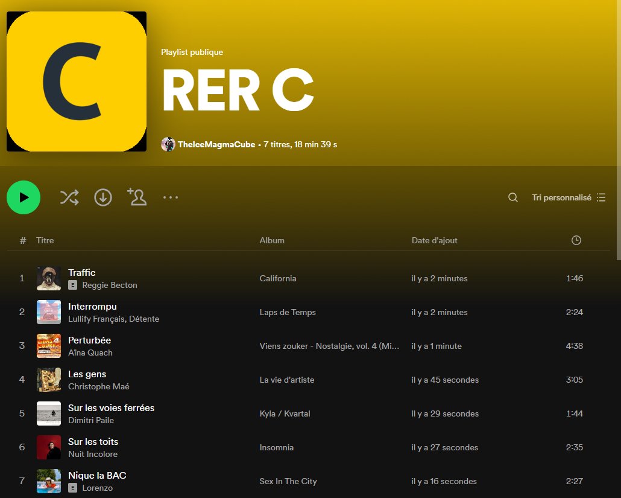This screenshot has width=621, height=498.
Task: Click the 1:46 duration of Traffic
Action: point(574,278)
